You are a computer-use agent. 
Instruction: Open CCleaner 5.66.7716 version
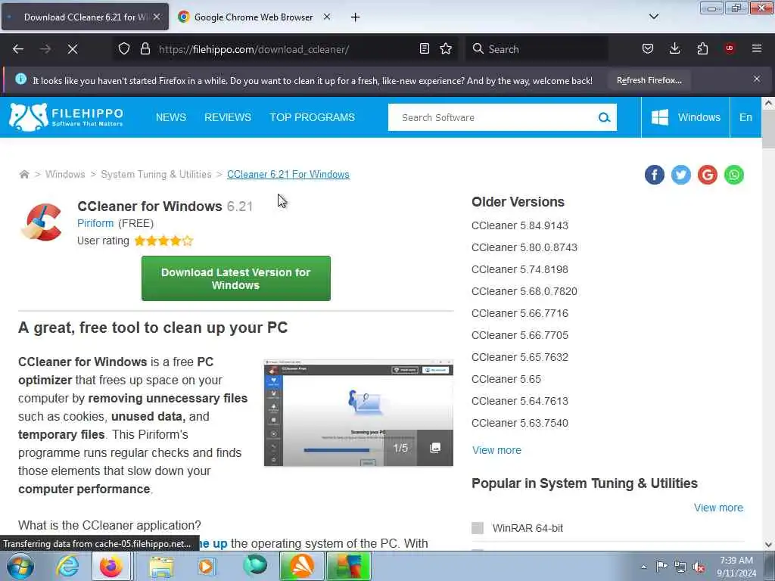520,313
